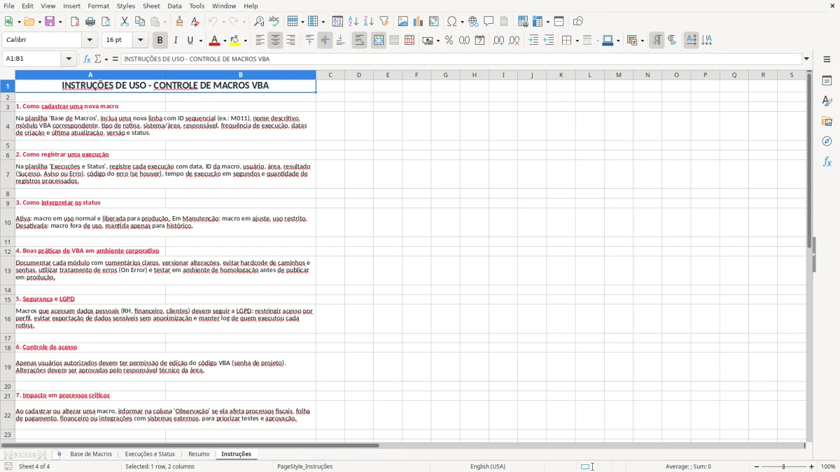Open the font size dropdown
The width and height of the screenshot is (840, 472).
coord(141,41)
